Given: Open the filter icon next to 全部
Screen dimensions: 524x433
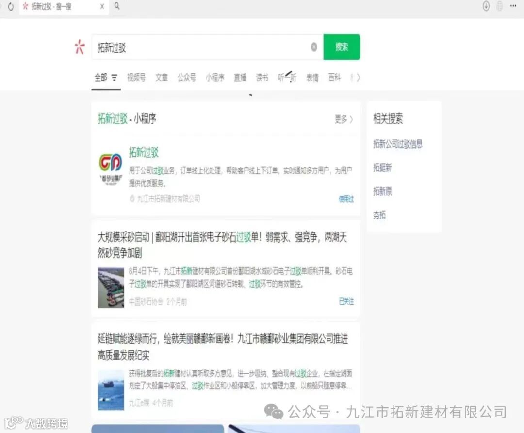Looking at the screenshot, I should 115,78.
